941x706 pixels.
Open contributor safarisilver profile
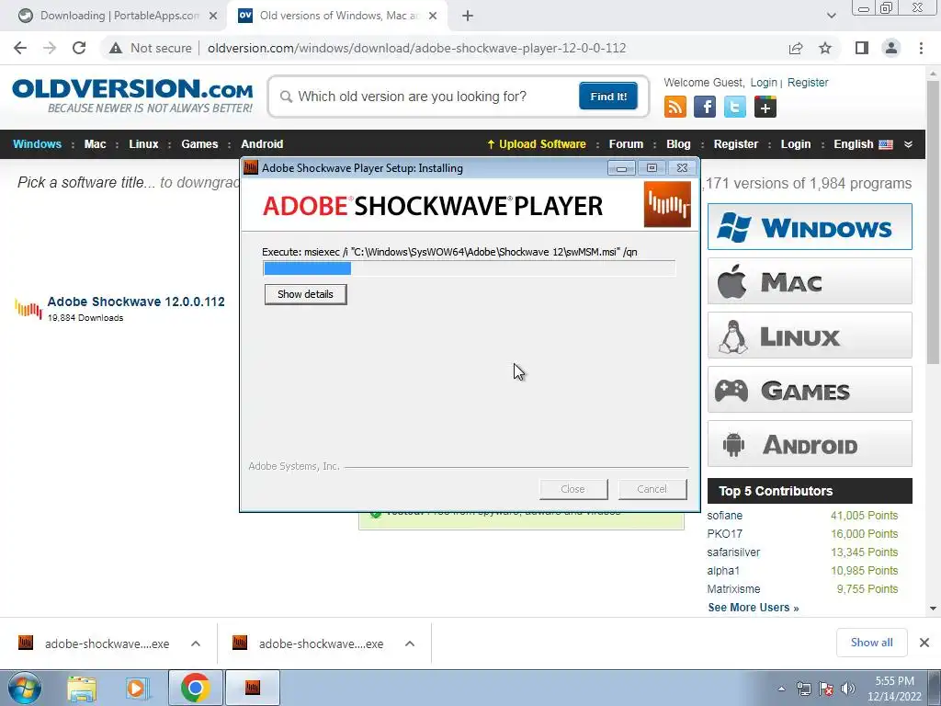[733, 552]
